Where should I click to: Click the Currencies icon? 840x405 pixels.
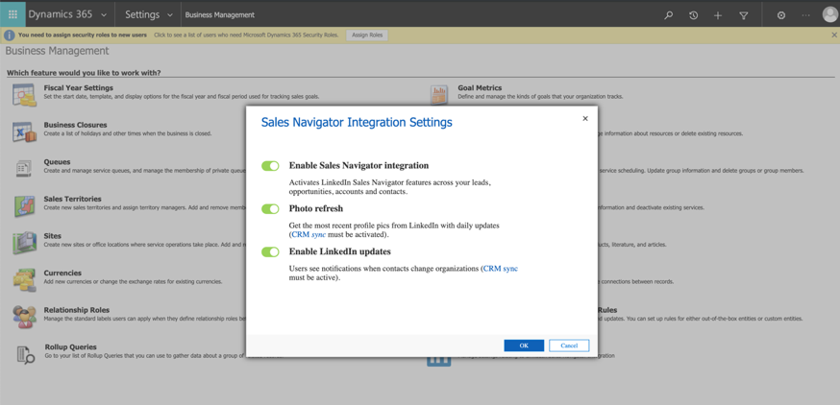click(x=24, y=280)
